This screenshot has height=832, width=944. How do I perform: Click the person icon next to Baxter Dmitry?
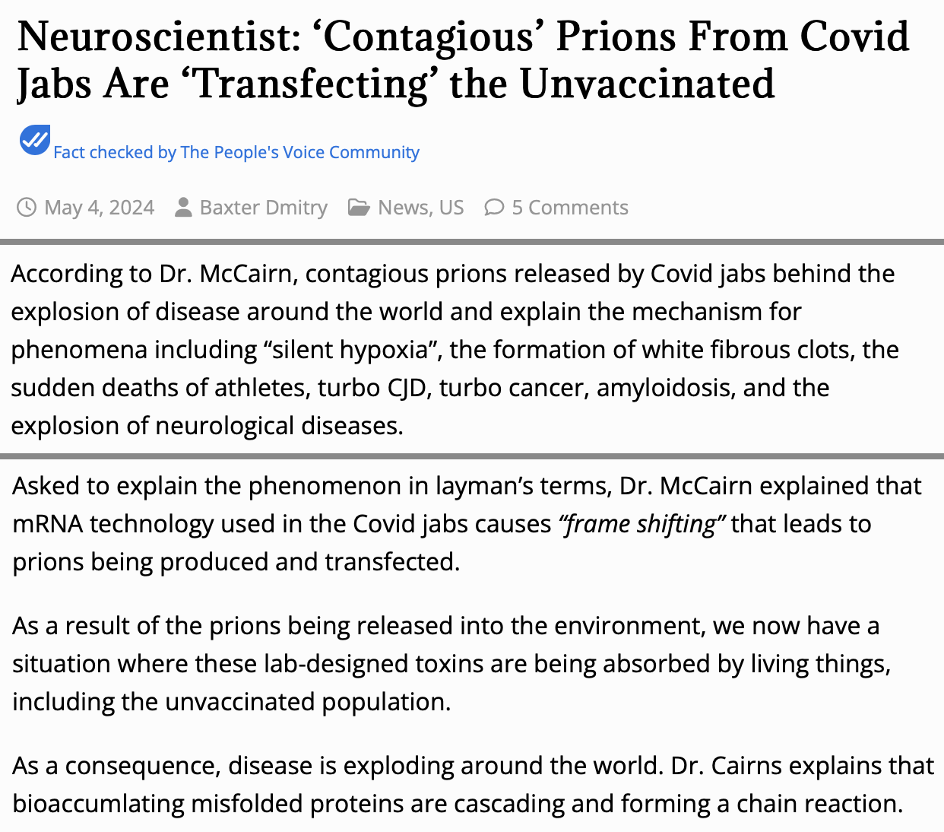coord(183,207)
